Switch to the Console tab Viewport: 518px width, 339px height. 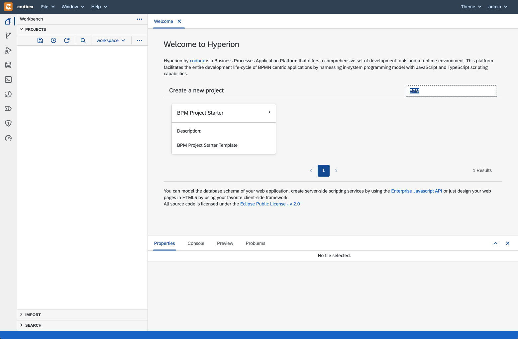point(196,243)
